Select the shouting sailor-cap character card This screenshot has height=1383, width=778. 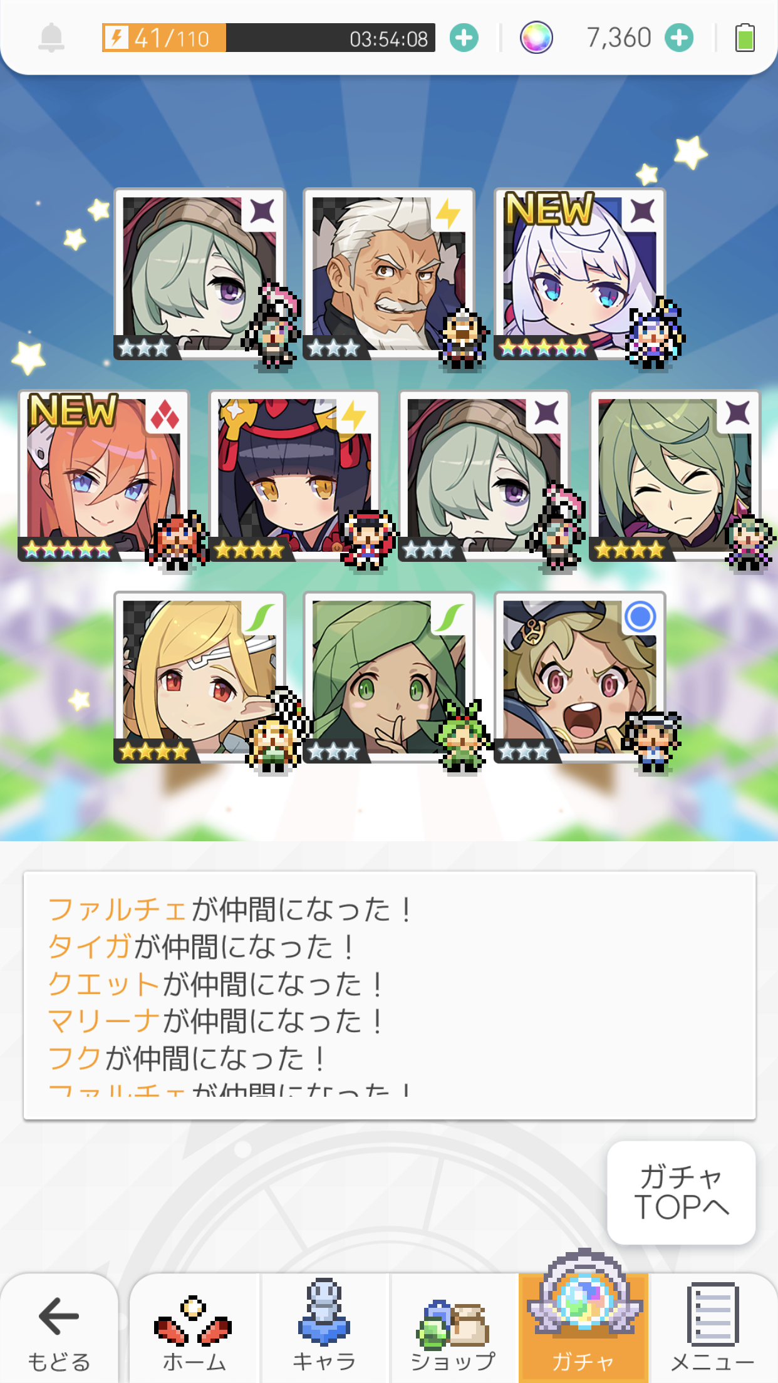click(579, 677)
